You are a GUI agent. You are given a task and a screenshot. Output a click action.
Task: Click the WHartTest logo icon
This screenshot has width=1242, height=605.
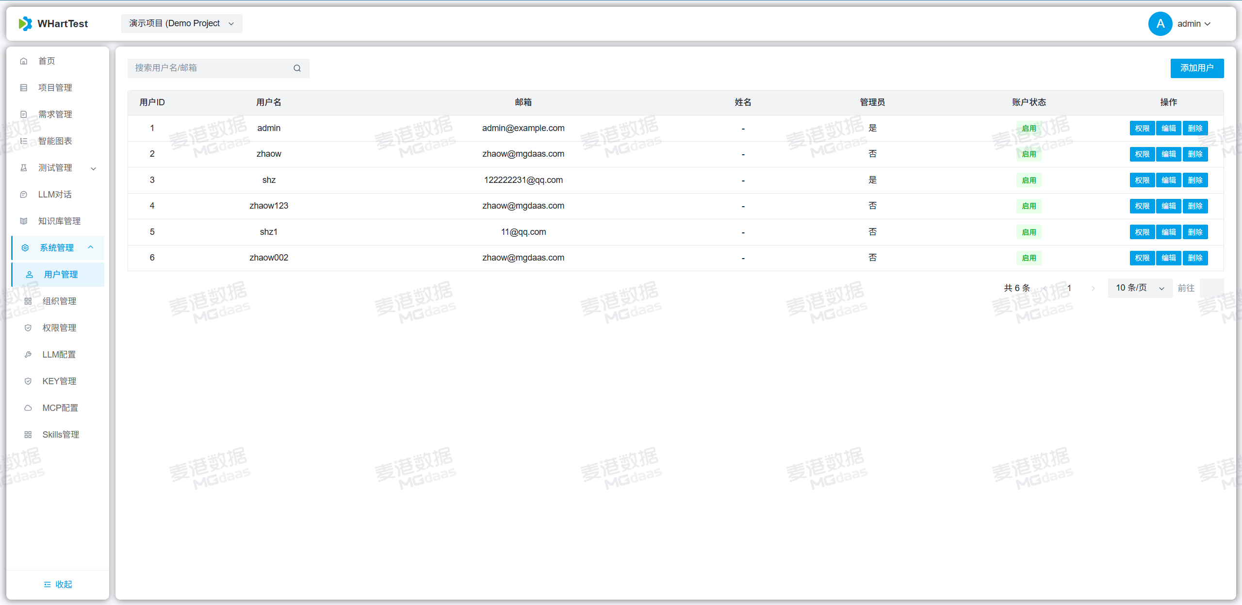[25, 24]
